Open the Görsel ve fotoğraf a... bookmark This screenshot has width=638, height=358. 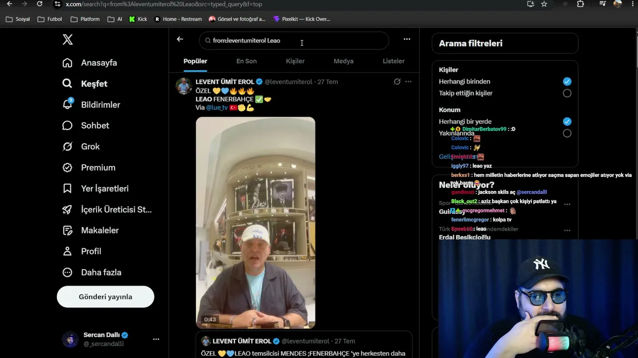tap(237, 19)
